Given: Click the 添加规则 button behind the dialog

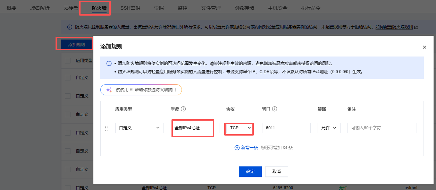Looking at the screenshot, I should tap(76, 44).
